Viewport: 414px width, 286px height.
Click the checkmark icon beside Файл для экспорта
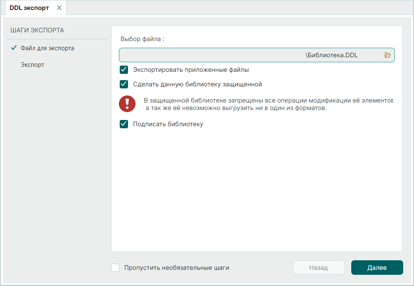pos(14,48)
